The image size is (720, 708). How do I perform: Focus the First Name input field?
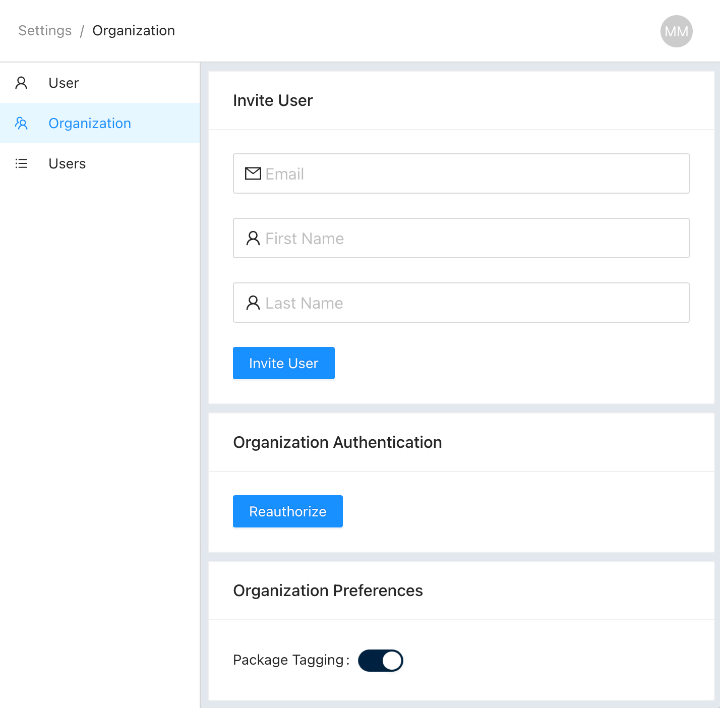click(x=461, y=238)
